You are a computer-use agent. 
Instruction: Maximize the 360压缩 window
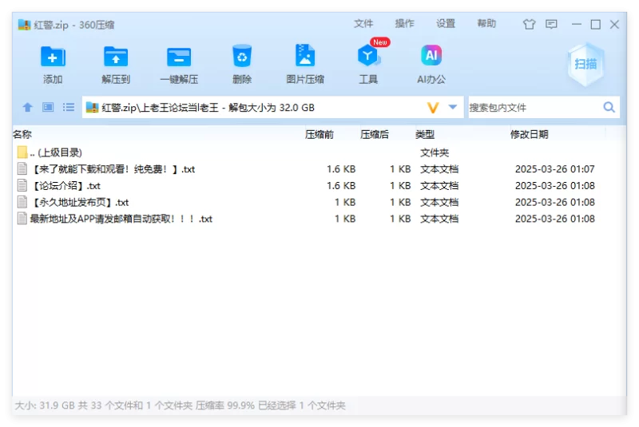click(595, 25)
